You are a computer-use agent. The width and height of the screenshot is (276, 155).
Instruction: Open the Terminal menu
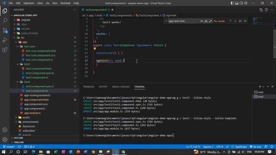tap(65, 3)
